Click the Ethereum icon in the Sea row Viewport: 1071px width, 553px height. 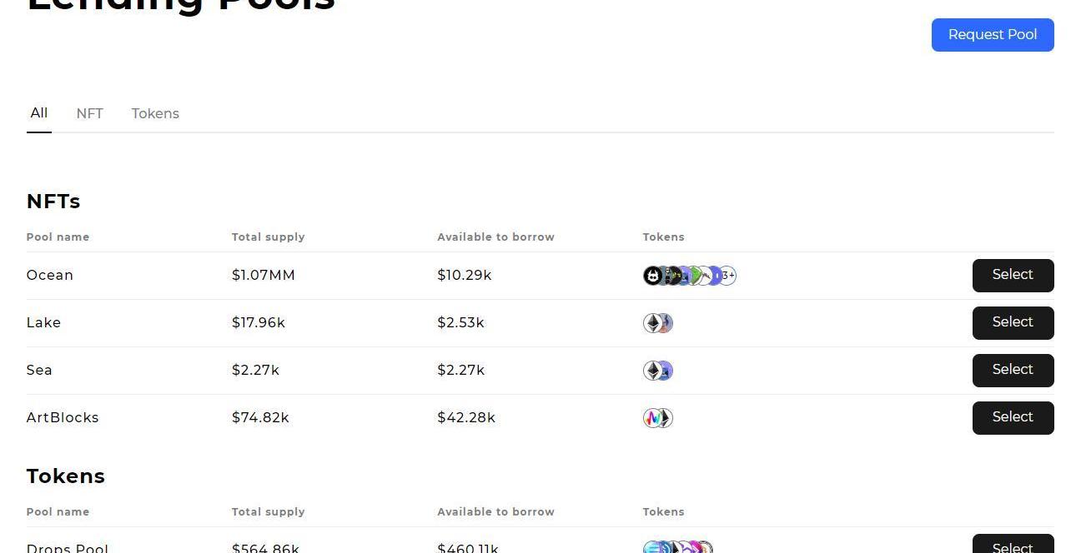tap(652, 371)
